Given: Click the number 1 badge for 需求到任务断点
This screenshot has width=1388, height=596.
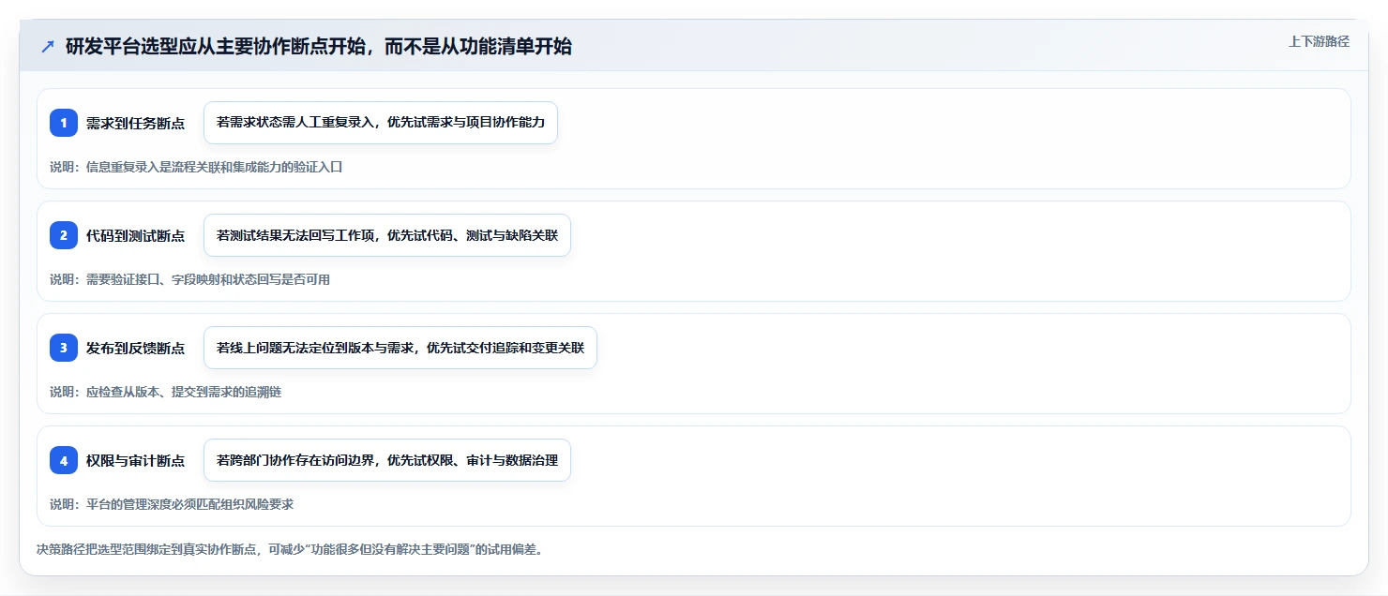Looking at the screenshot, I should [64, 123].
